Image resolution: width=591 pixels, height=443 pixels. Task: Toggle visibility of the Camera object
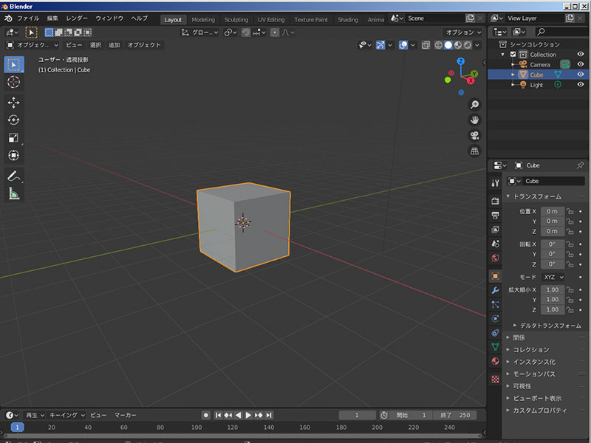[x=580, y=64]
